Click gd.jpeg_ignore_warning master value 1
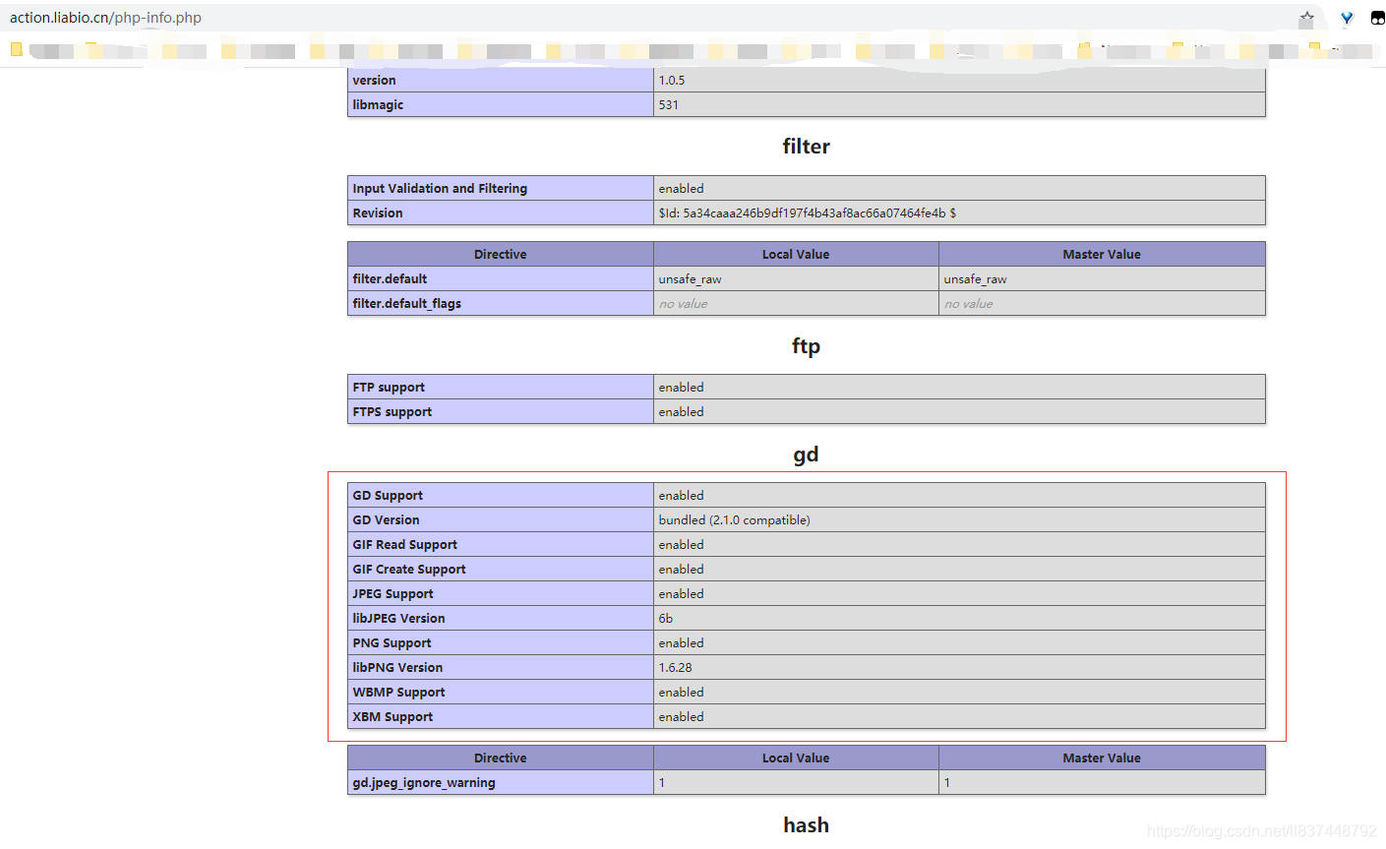This screenshot has width=1386, height=849. [x=947, y=783]
